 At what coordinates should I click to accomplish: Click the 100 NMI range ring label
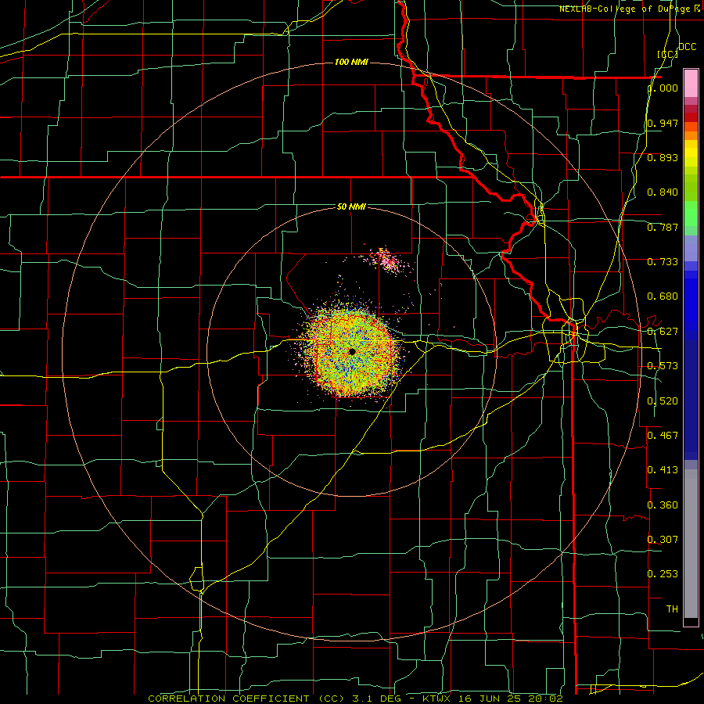point(351,62)
